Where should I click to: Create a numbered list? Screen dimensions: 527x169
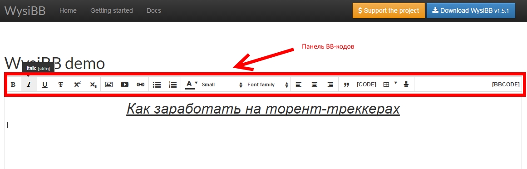tap(173, 84)
